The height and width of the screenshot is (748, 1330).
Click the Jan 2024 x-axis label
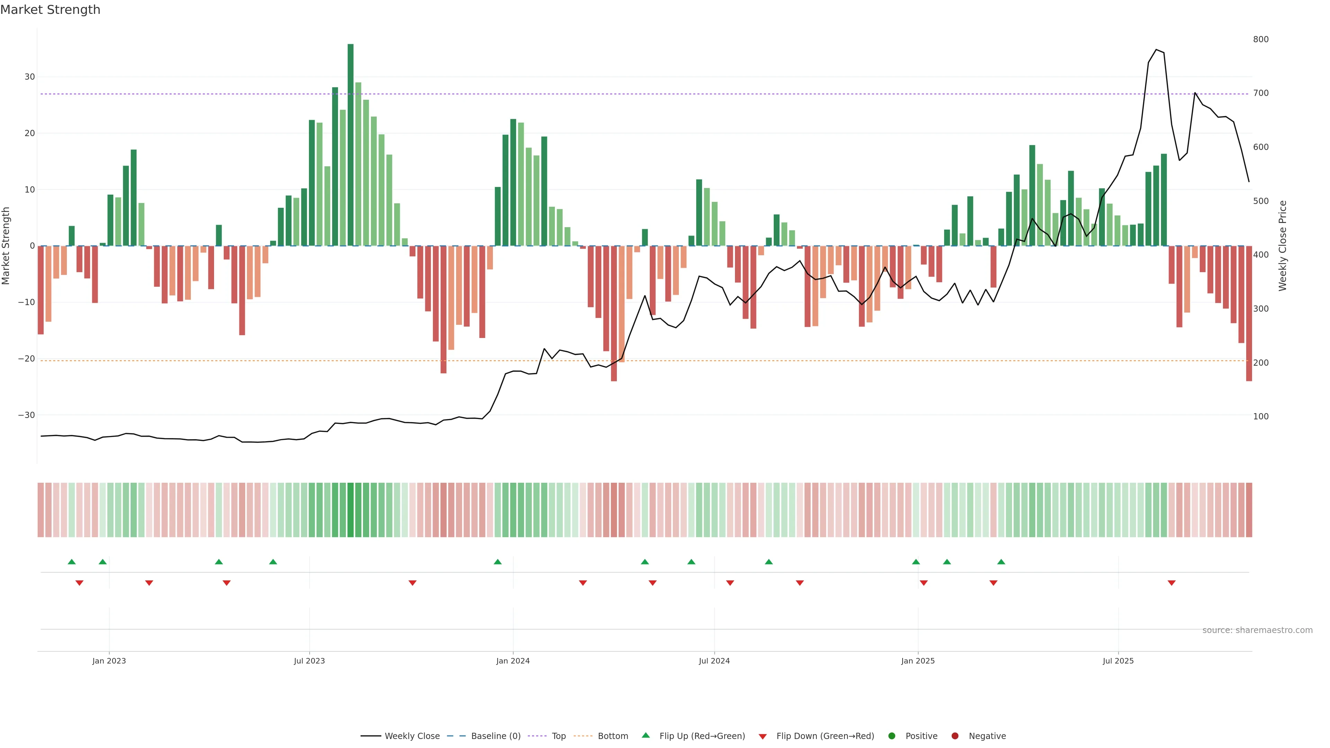point(513,661)
